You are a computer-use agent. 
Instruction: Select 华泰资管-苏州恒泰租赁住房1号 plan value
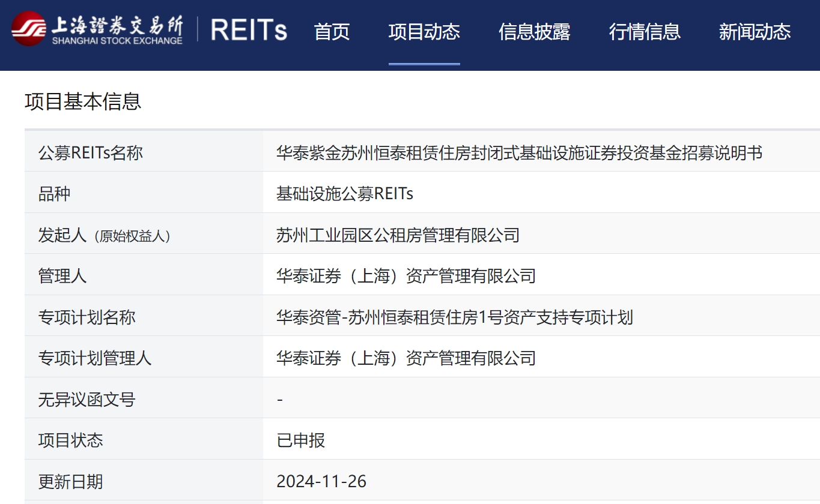click(455, 317)
